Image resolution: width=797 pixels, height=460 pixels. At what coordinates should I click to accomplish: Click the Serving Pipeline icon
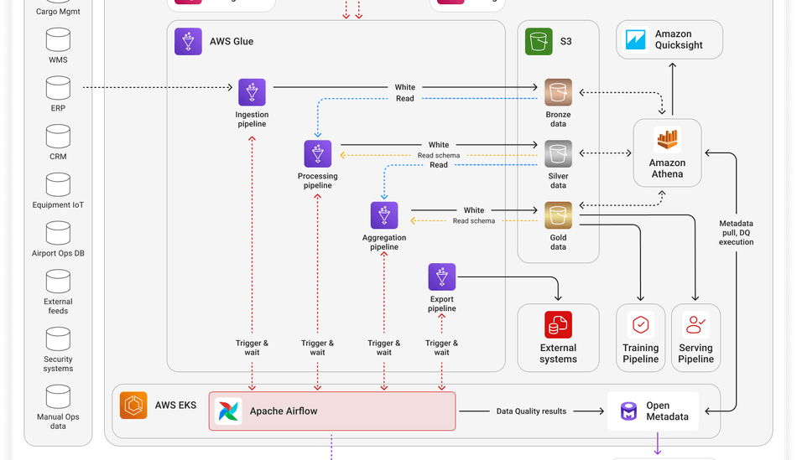pos(695,324)
